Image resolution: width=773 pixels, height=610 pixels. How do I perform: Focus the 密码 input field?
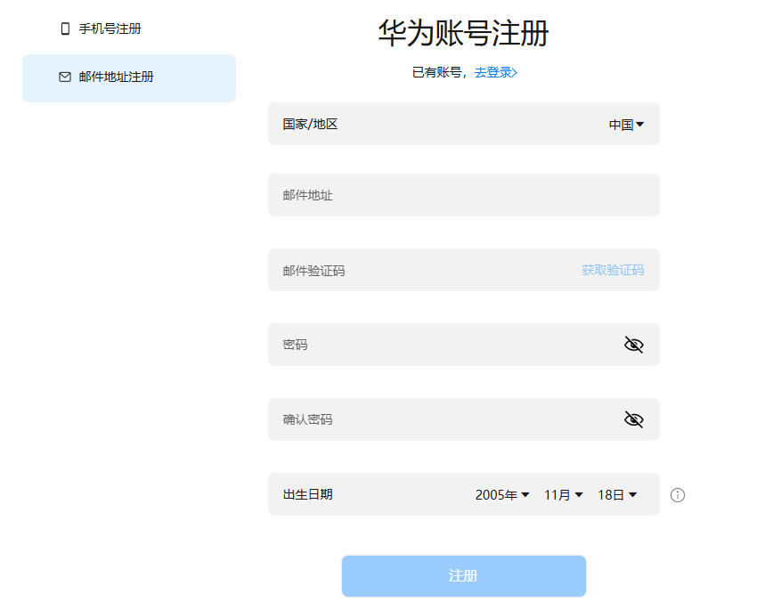[463, 345]
